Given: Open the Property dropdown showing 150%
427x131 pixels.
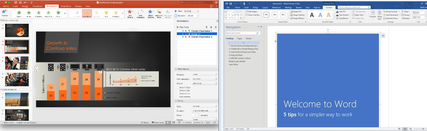Looking at the screenshot, I should [204, 74].
